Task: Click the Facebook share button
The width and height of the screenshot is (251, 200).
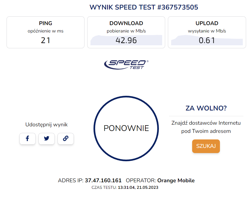Action: pos(27,139)
